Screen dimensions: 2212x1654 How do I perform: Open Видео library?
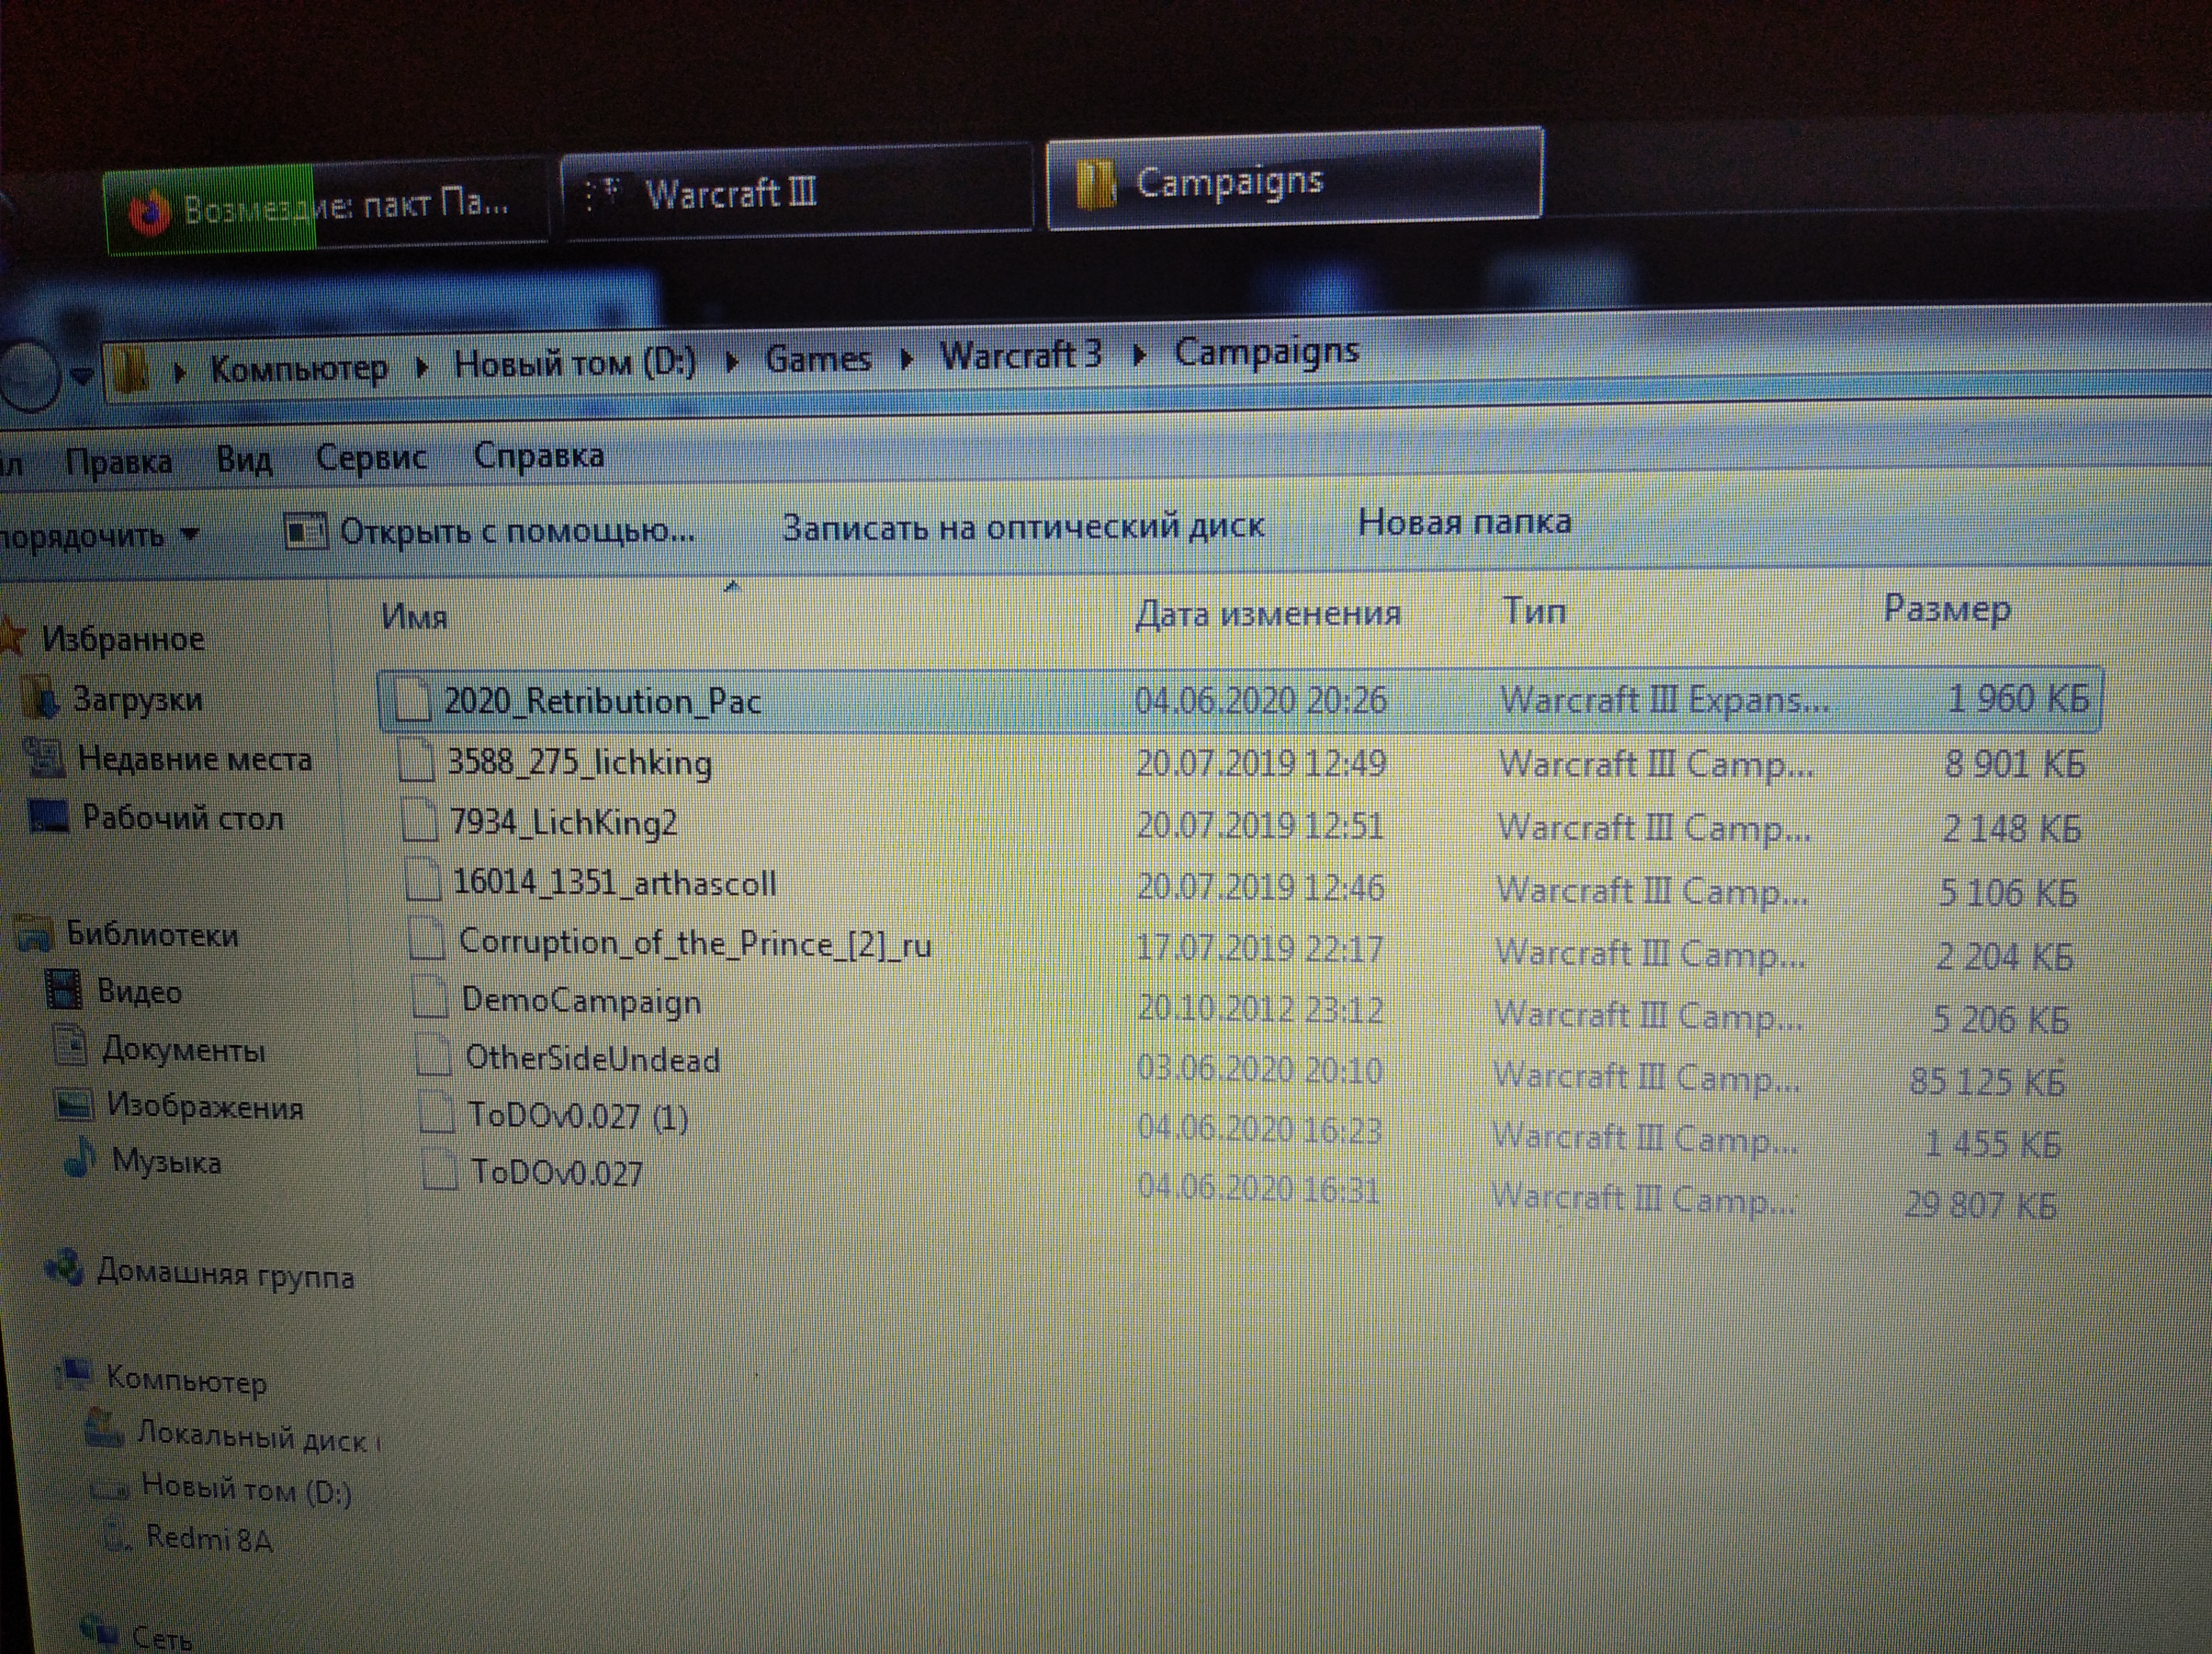click(x=139, y=992)
